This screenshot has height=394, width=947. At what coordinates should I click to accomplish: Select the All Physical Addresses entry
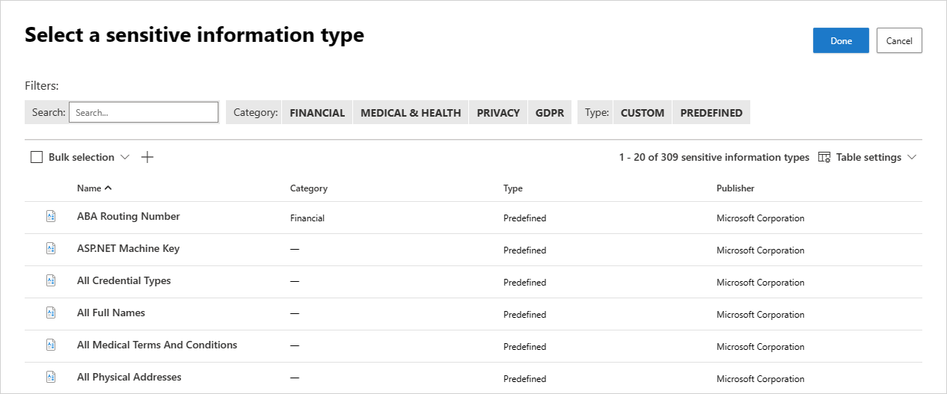[x=129, y=377]
